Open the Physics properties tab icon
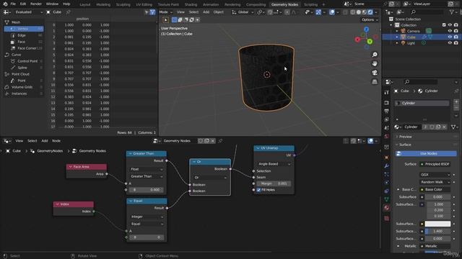Image resolution: width=462 pixels, height=259 pixels. (x=387, y=183)
